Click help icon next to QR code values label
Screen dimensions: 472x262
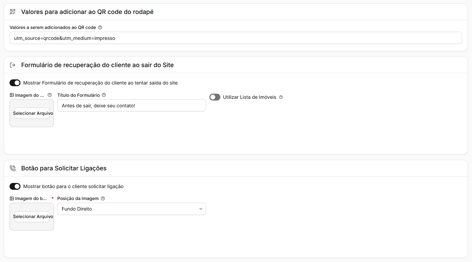pyautogui.click(x=100, y=28)
